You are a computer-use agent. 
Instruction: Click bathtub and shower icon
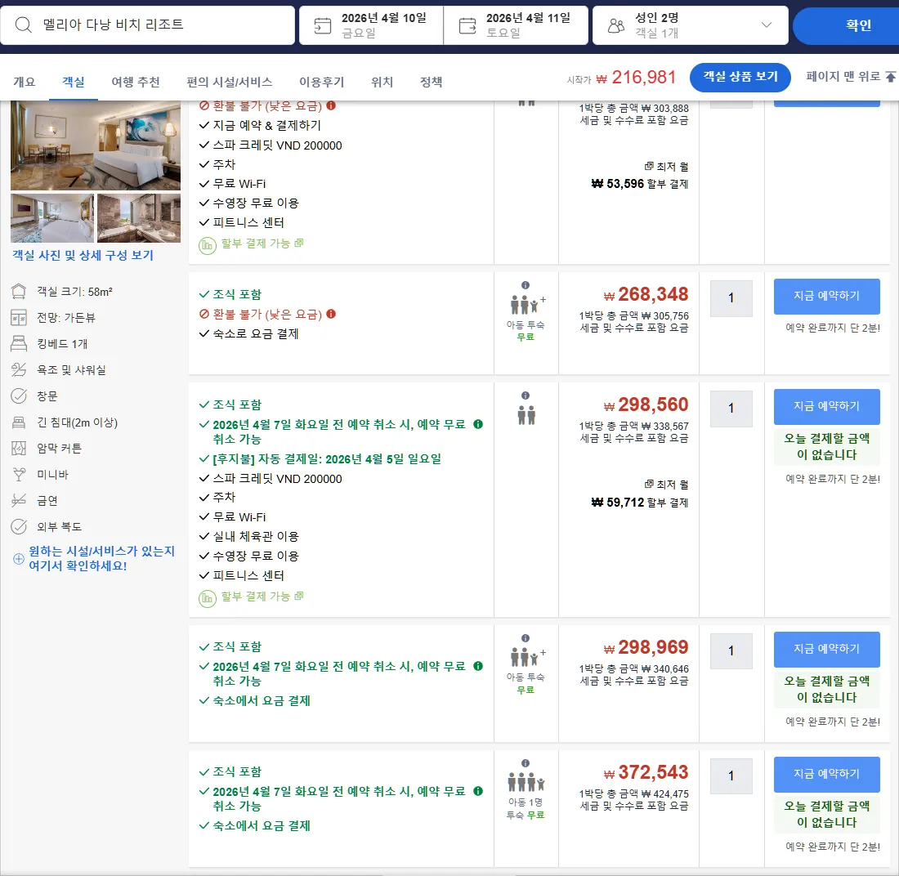point(19,370)
